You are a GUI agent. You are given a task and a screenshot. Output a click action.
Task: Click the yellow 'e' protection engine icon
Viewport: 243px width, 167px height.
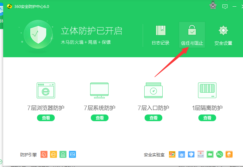[x=53, y=154]
